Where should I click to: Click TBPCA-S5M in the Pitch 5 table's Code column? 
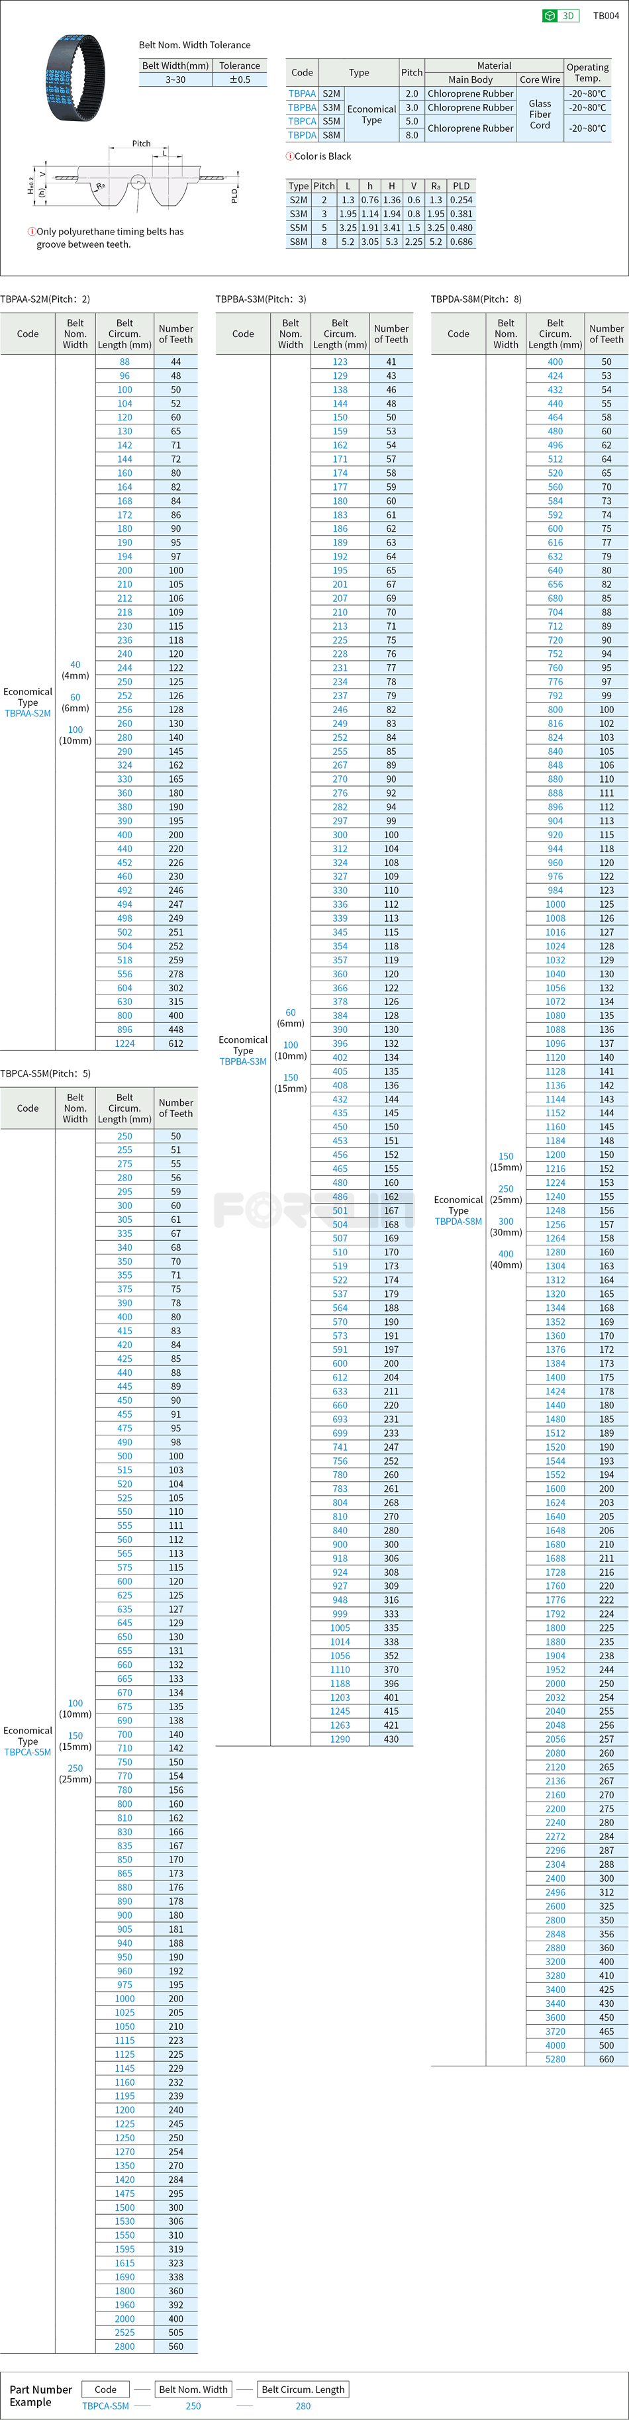point(28,1752)
